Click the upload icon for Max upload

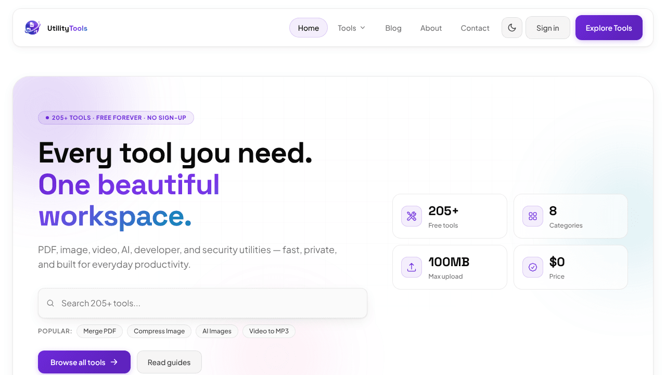(x=412, y=267)
